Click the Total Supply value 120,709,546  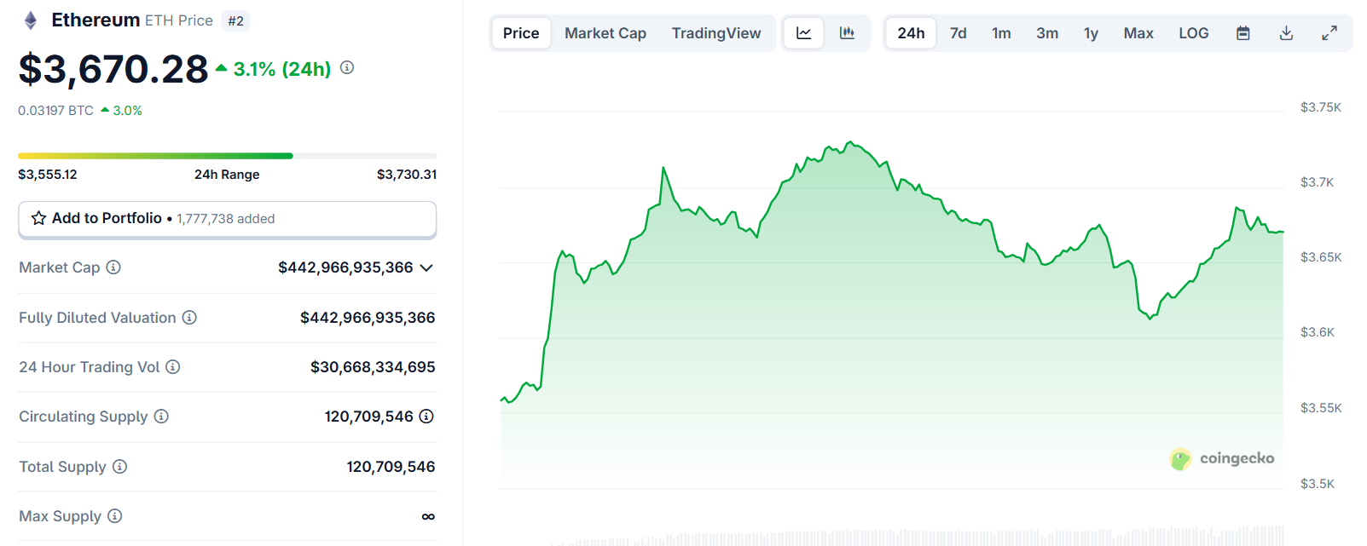tap(391, 467)
